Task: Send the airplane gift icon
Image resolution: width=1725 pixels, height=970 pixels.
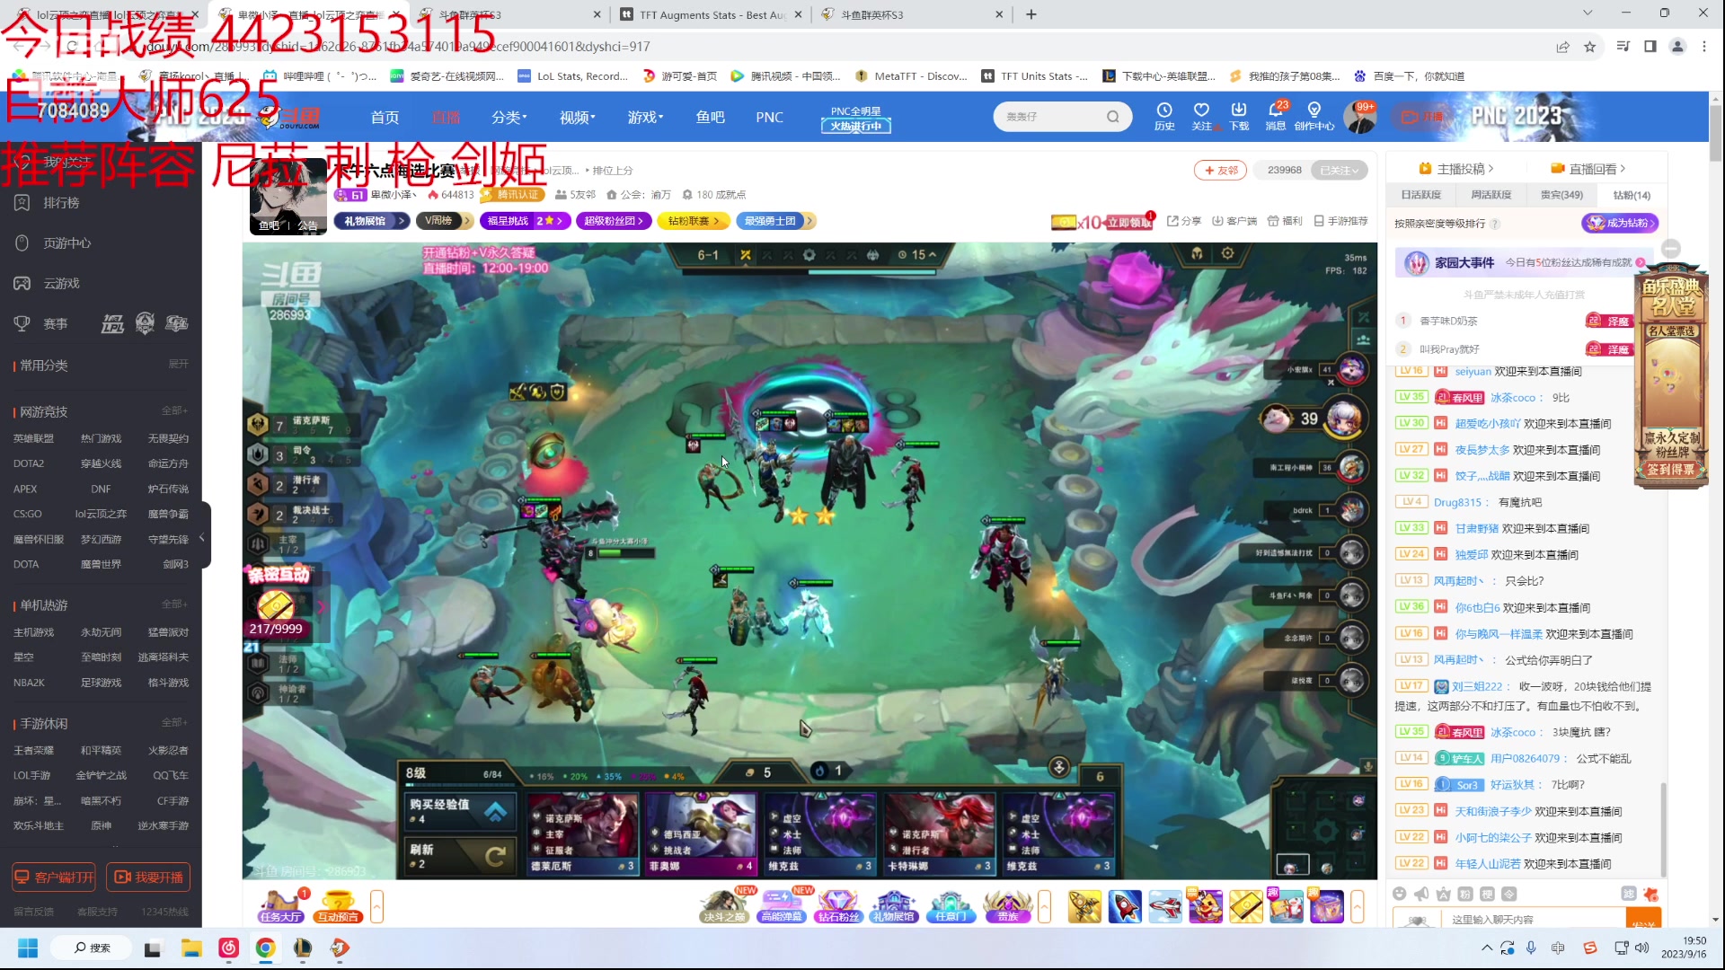Action: click(x=1165, y=906)
